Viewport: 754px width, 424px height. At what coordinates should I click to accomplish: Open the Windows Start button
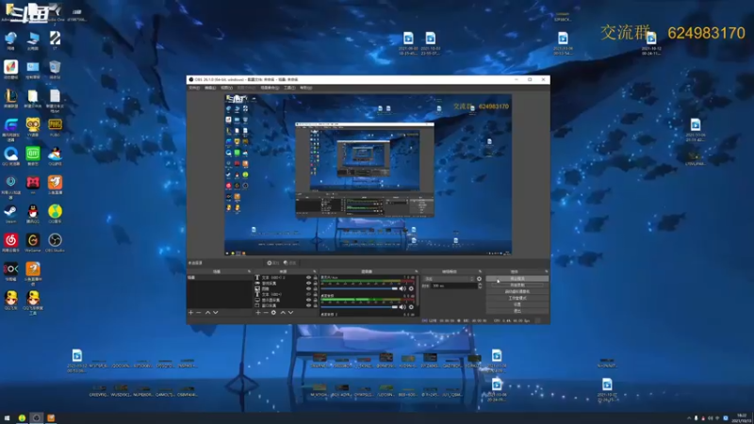pyautogui.click(x=7, y=417)
